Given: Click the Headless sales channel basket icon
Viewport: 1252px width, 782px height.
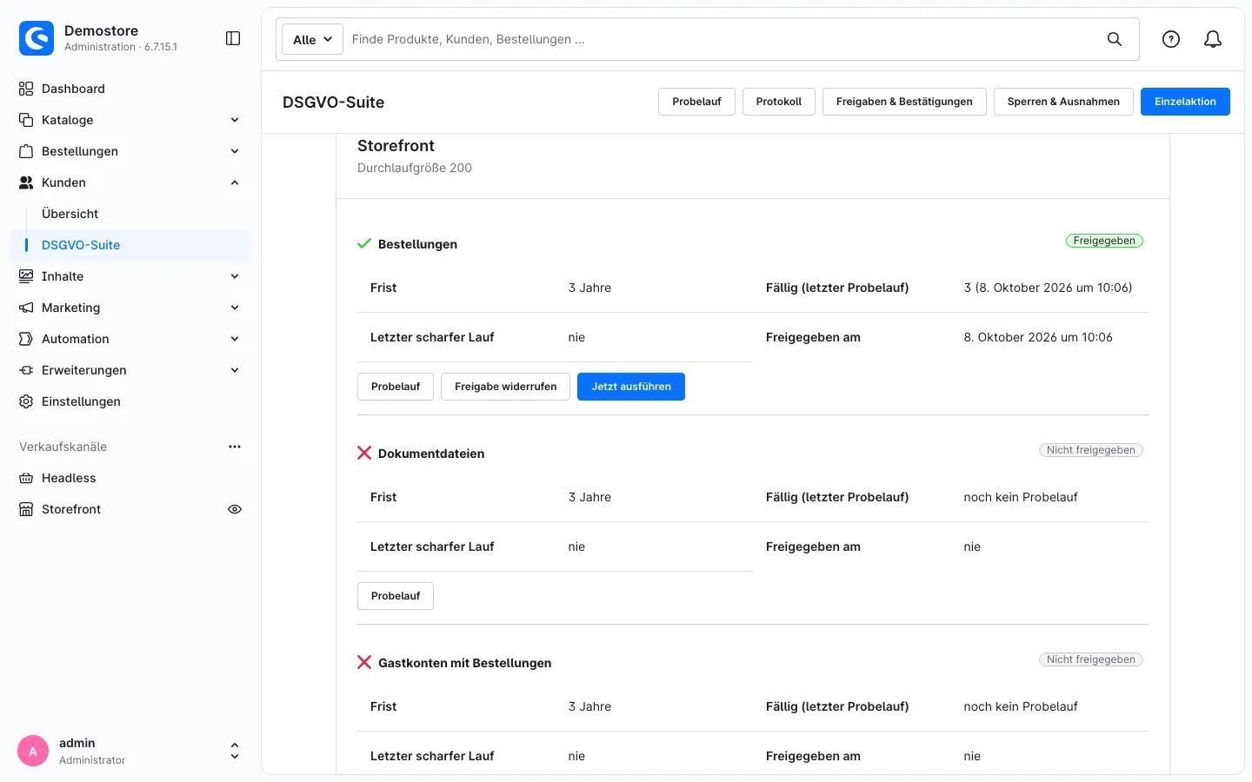Looking at the screenshot, I should (x=26, y=478).
